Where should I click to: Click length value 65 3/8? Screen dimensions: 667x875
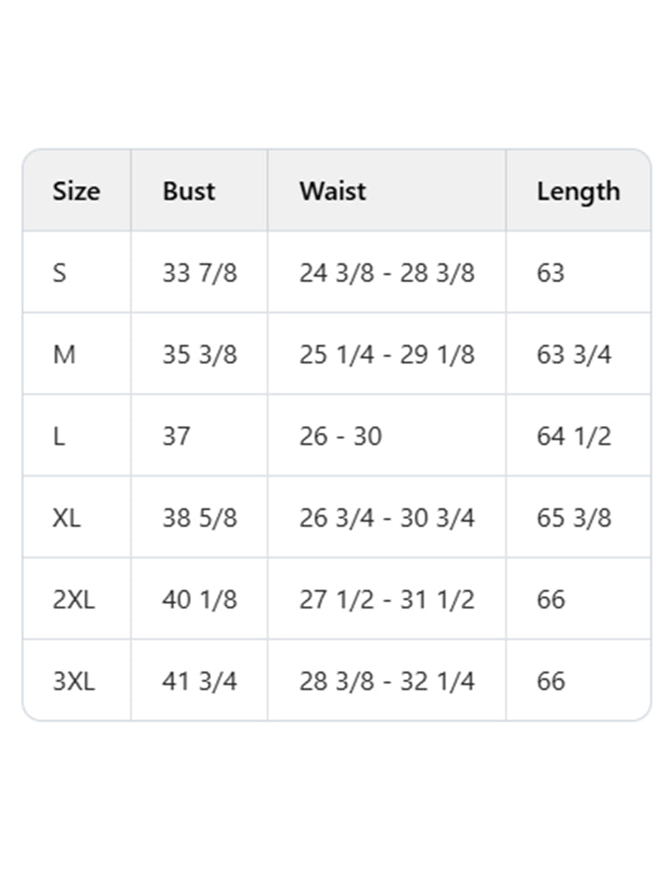click(574, 517)
